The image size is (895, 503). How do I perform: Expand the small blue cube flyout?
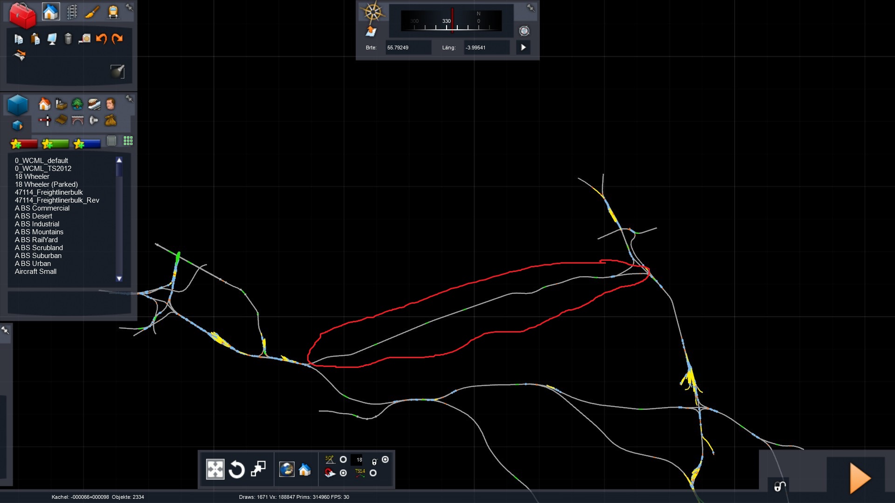pos(17,125)
